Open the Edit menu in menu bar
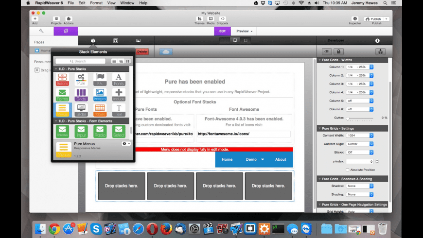The height and width of the screenshot is (238, 423). 82,3
